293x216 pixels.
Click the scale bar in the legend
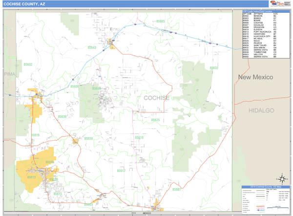278,207
